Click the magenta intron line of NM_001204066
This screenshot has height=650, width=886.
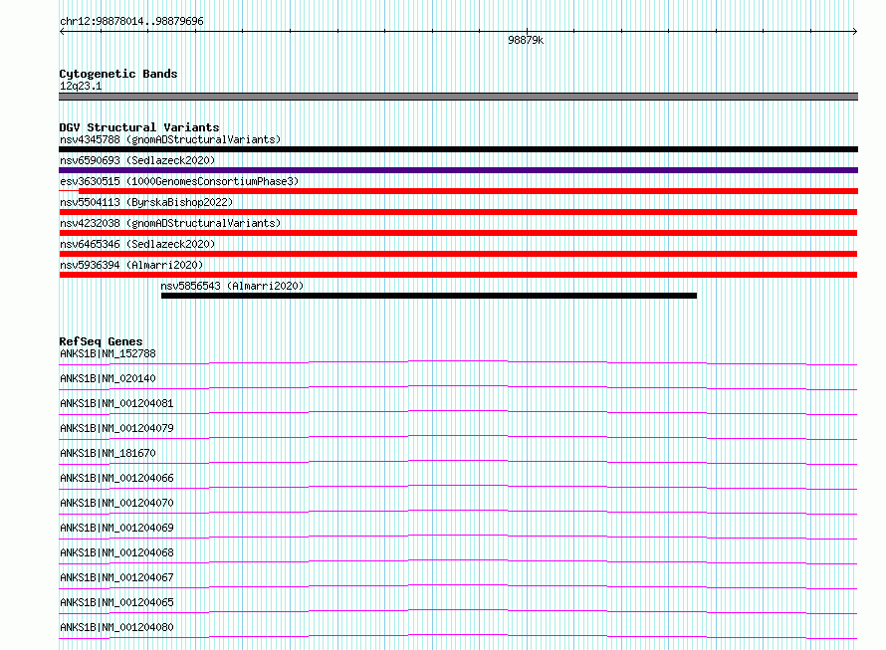point(458,486)
